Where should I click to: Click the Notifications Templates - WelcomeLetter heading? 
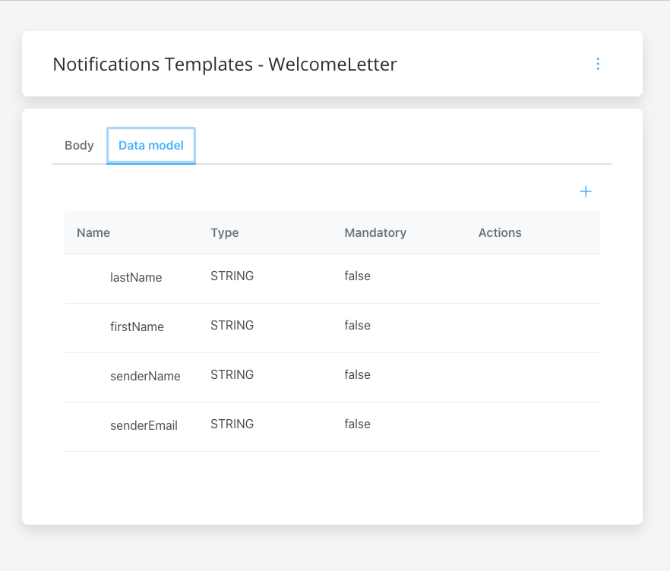(x=225, y=65)
